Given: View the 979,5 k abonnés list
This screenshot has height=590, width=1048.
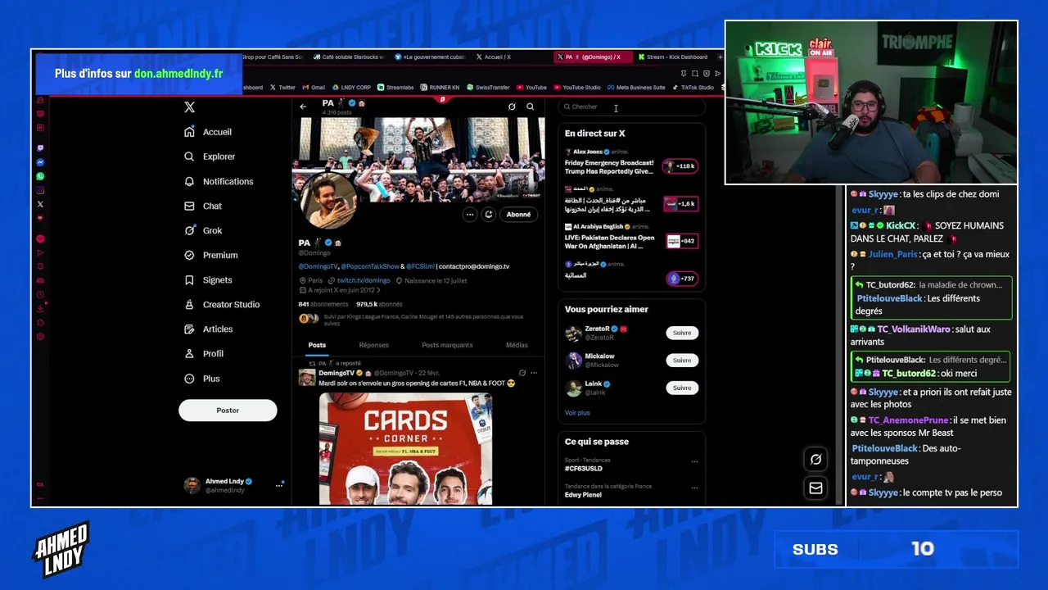Looking at the screenshot, I should click(x=379, y=304).
